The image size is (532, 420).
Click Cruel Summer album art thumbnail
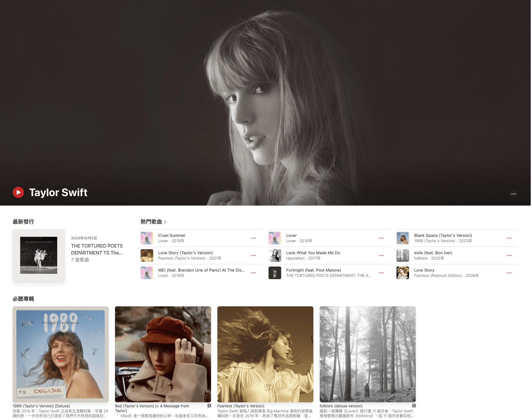click(147, 238)
